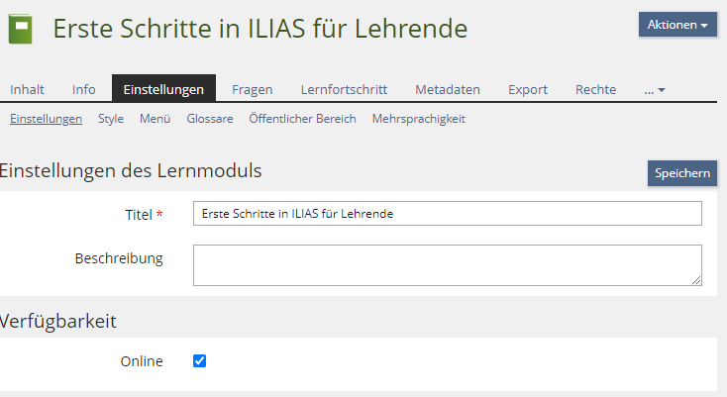Open the Mehrsprachigkeit subtab
This screenshot has width=727, height=397.
(x=418, y=119)
